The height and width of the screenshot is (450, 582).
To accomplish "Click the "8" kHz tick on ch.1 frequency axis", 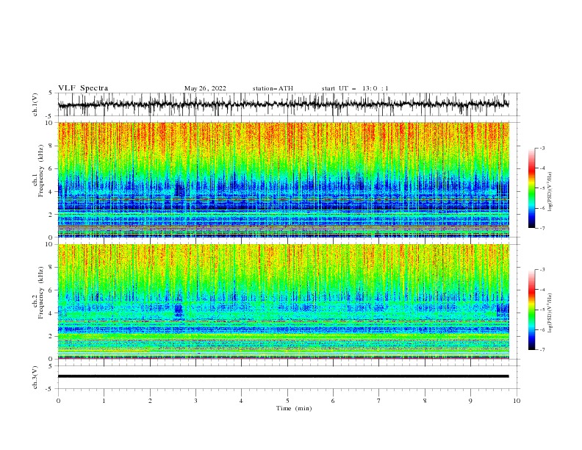I will [51, 146].
